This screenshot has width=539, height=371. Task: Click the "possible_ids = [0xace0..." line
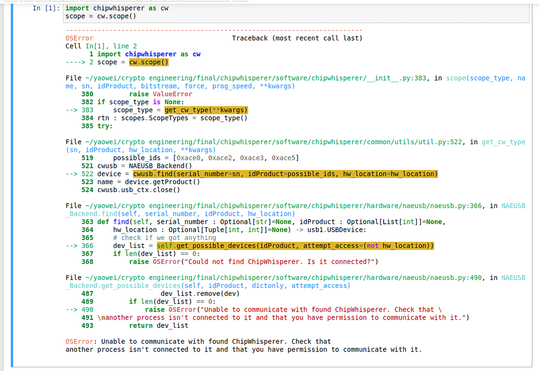[206, 158]
